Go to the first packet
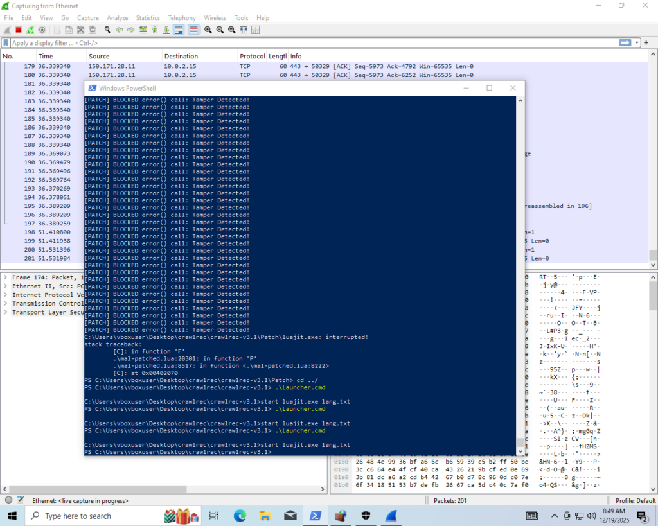 (x=156, y=30)
